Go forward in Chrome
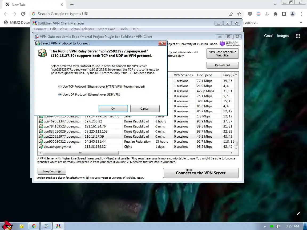The image size is (307, 230). (14, 14)
